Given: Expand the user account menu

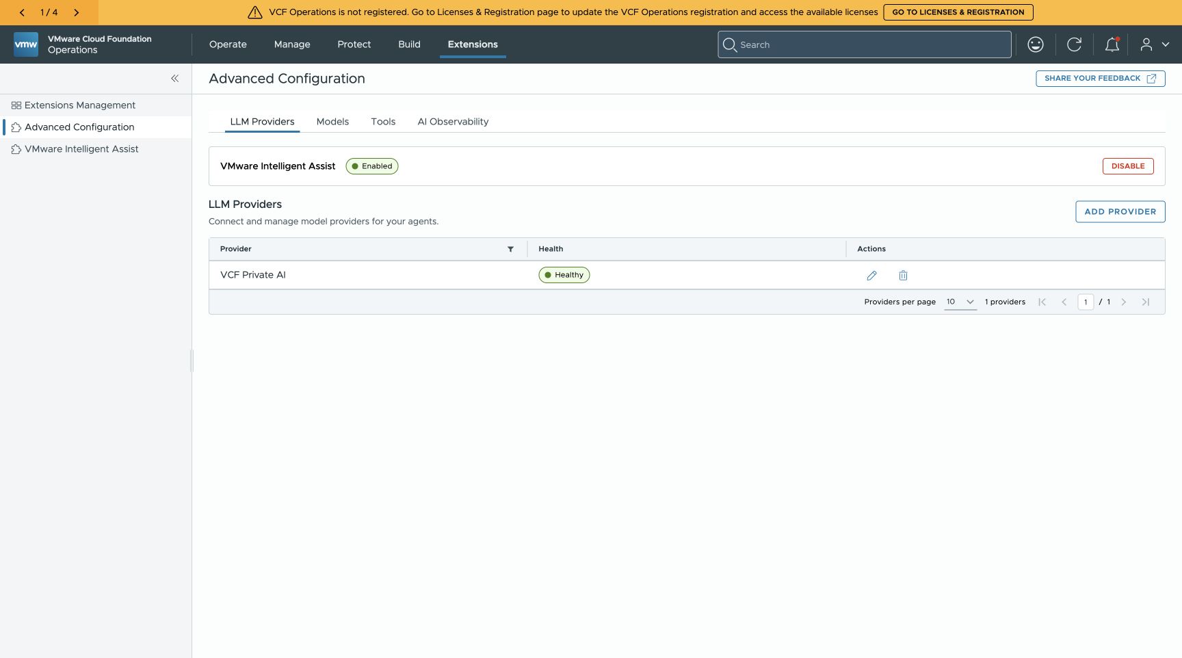Looking at the screenshot, I should [x=1155, y=44].
